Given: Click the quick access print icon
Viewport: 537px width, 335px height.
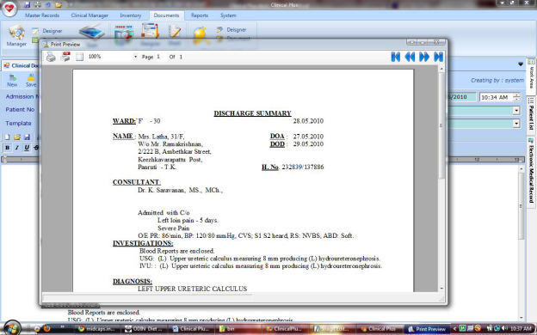Looking at the screenshot, I should (38, 5).
